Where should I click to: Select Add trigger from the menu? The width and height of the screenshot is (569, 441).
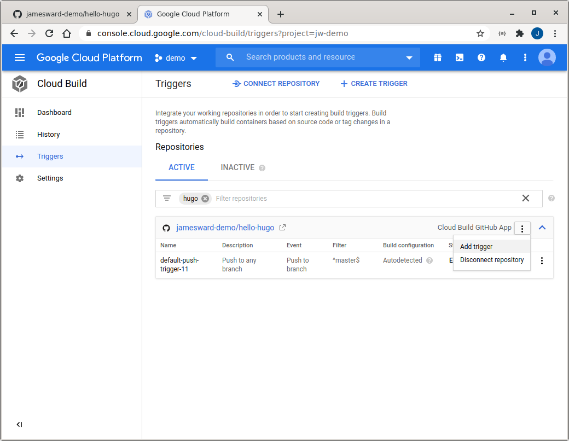[476, 247]
